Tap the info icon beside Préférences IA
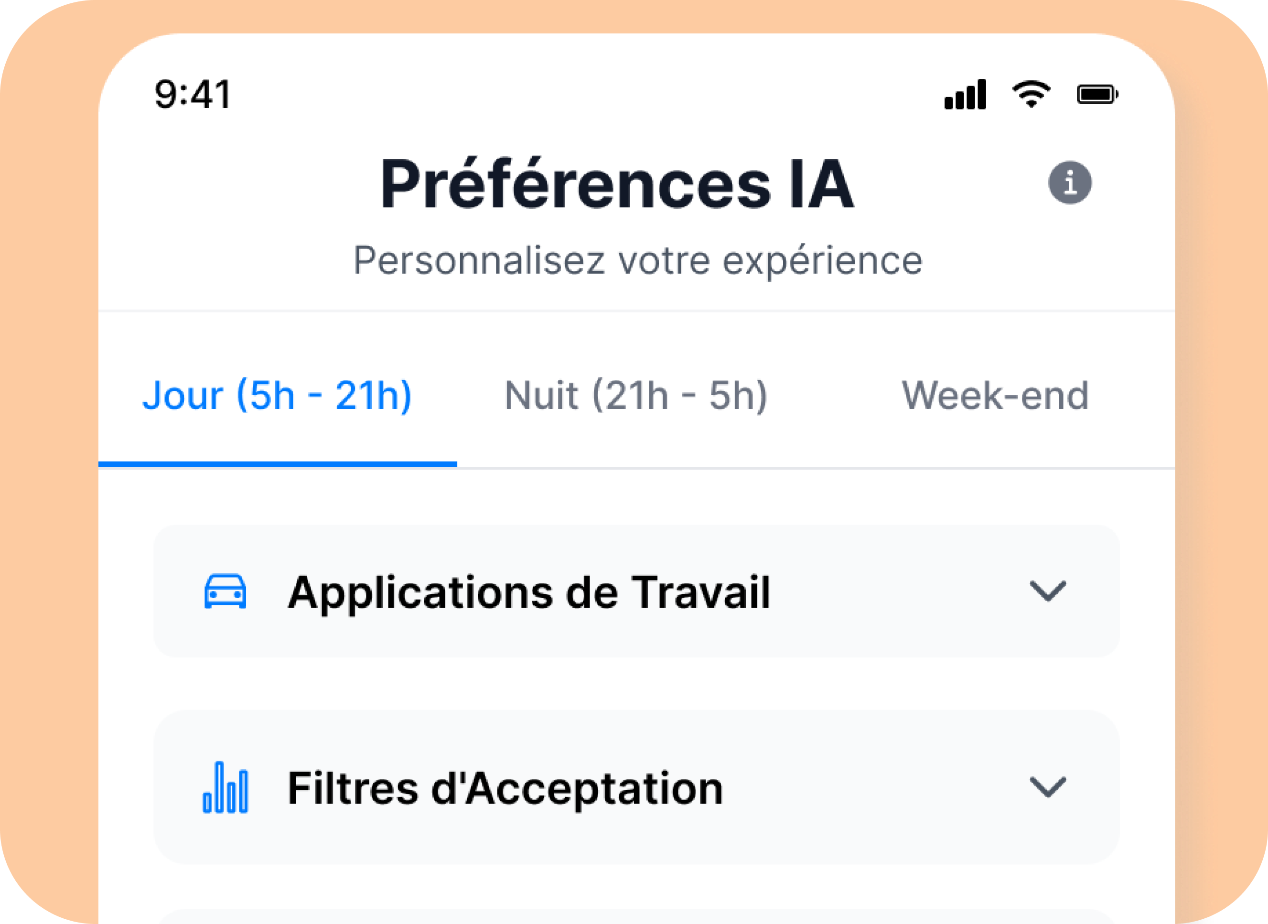The width and height of the screenshot is (1268, 924). (x=1069, y=183)
